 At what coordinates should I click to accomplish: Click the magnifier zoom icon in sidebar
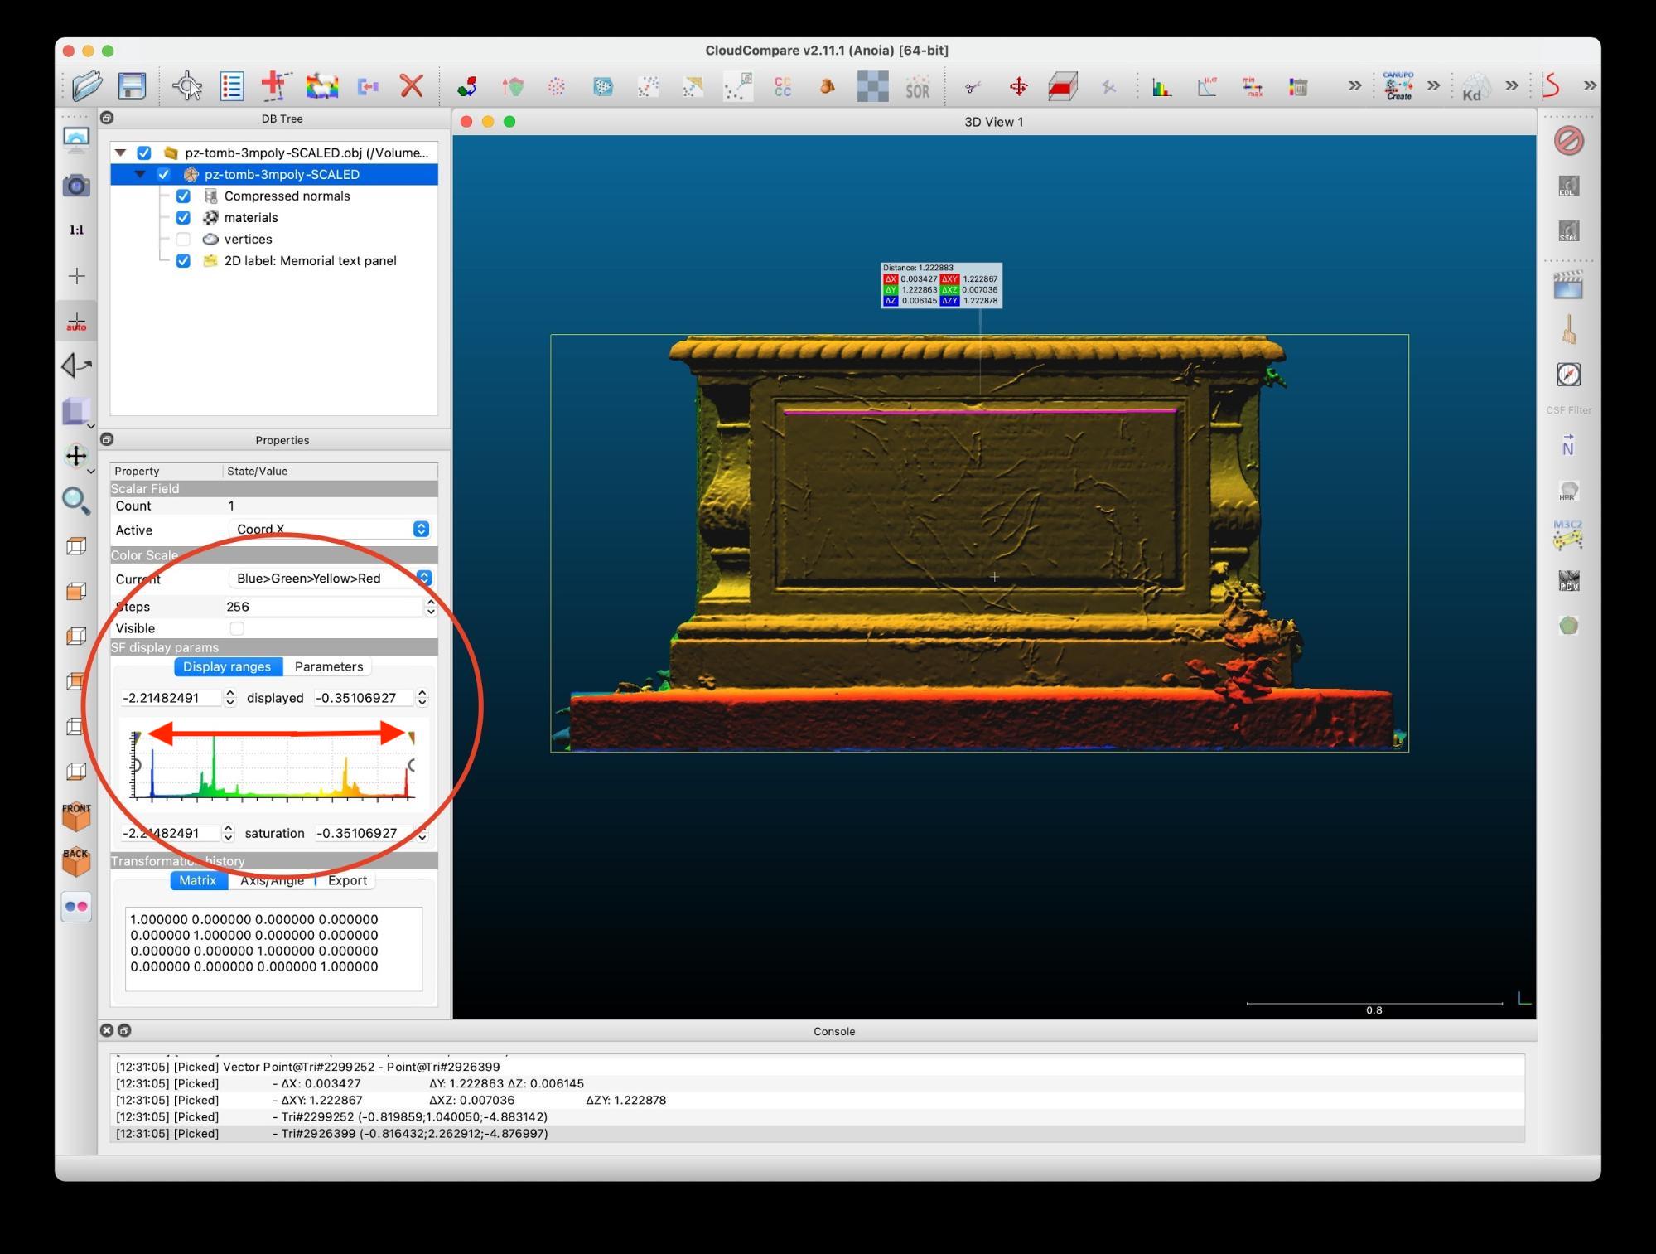pos(76,500)
